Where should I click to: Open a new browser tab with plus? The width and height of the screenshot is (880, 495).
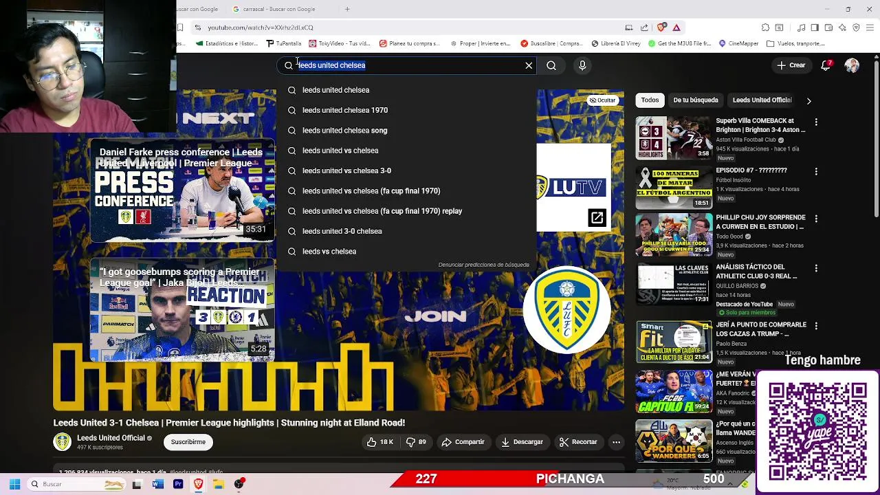point(347,9)
